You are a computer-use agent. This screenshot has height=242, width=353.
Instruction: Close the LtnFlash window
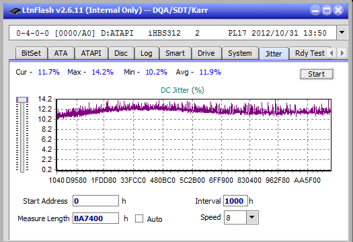[338, 10]
